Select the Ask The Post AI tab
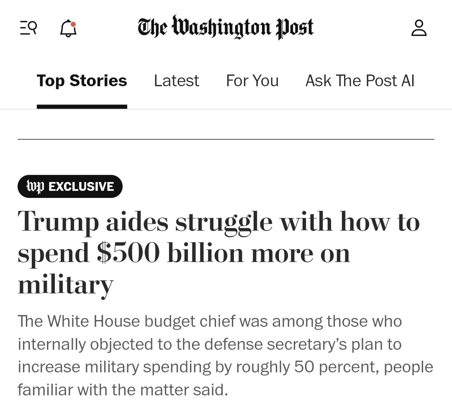Viewport: 452px width, 415px height. [360, 81]
